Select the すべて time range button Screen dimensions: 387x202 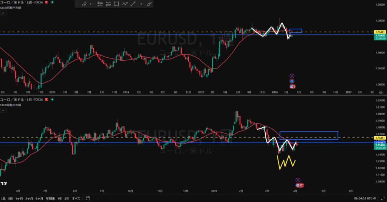tap(76, 198)
